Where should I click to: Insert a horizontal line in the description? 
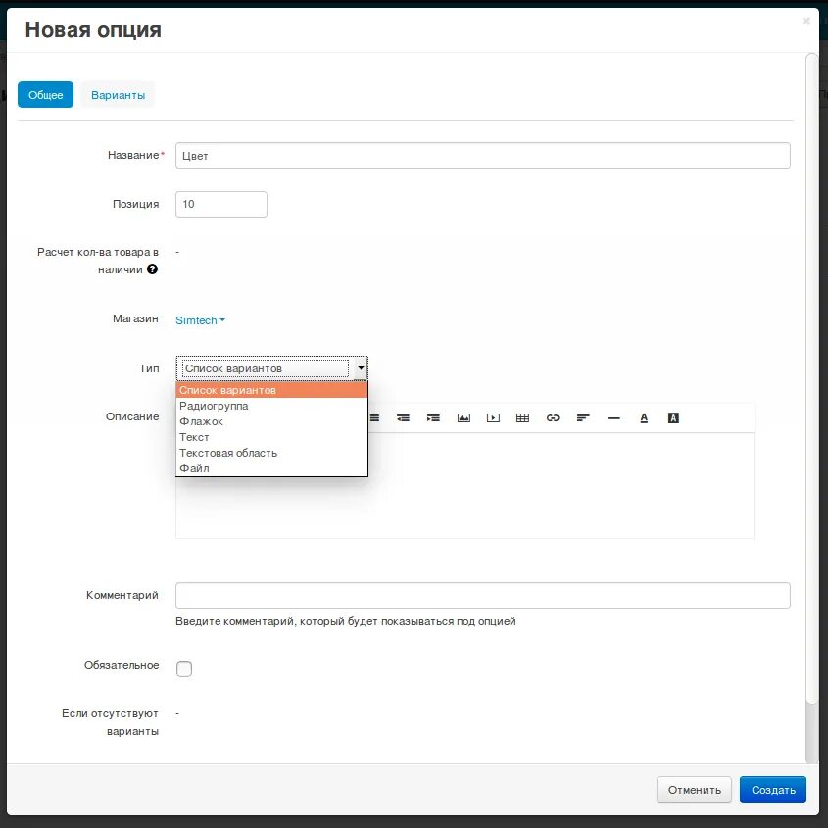(x=613, y=417)
